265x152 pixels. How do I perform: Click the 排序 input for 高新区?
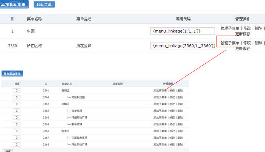[17, 91]
